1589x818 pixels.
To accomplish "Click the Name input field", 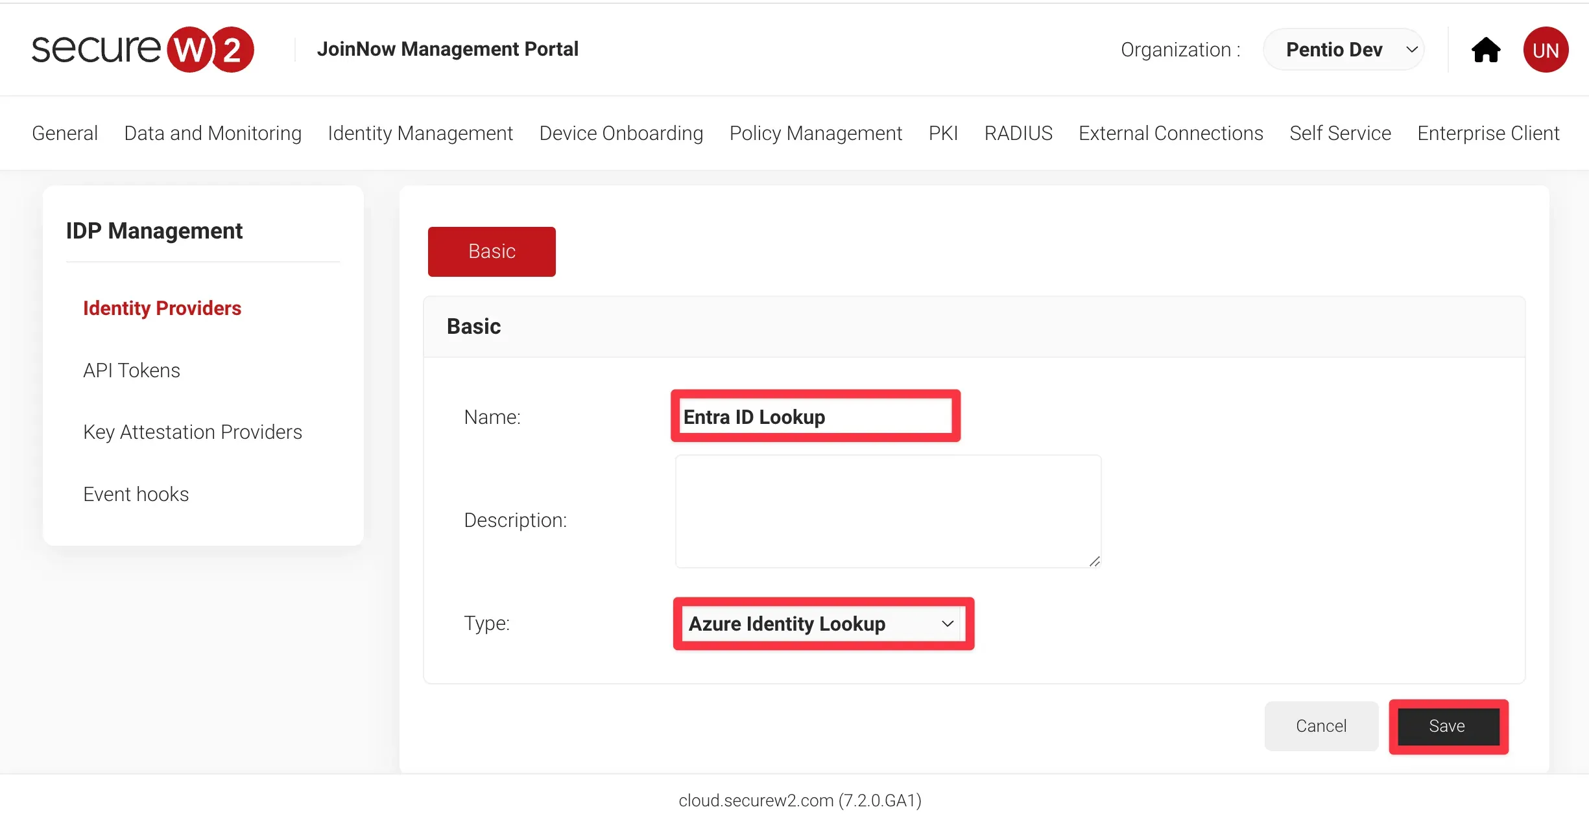I will point(815,417).
